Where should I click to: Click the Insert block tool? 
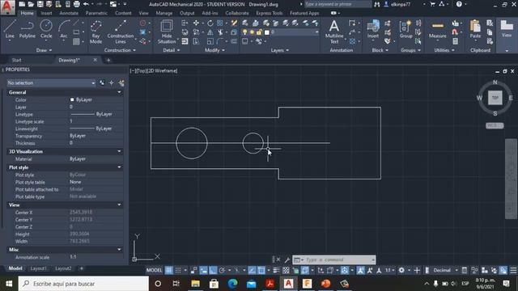coord(373,29)
